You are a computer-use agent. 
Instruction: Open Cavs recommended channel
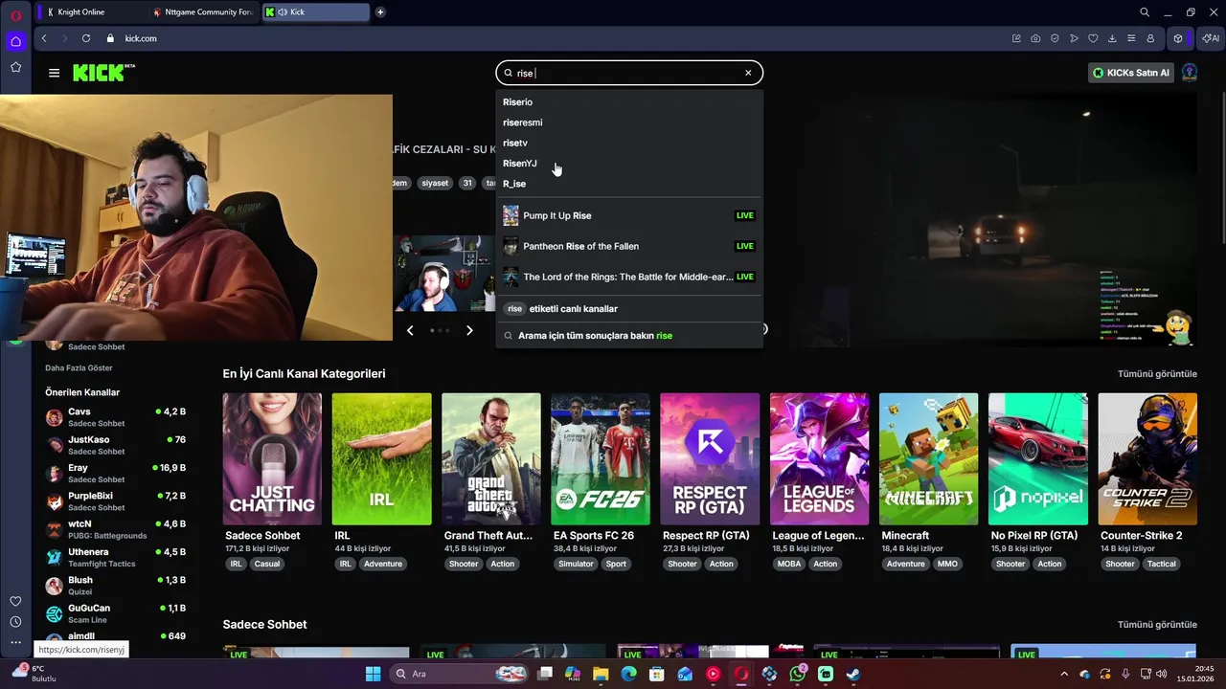(116, 417)
